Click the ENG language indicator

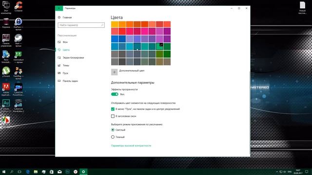(290, 172)
